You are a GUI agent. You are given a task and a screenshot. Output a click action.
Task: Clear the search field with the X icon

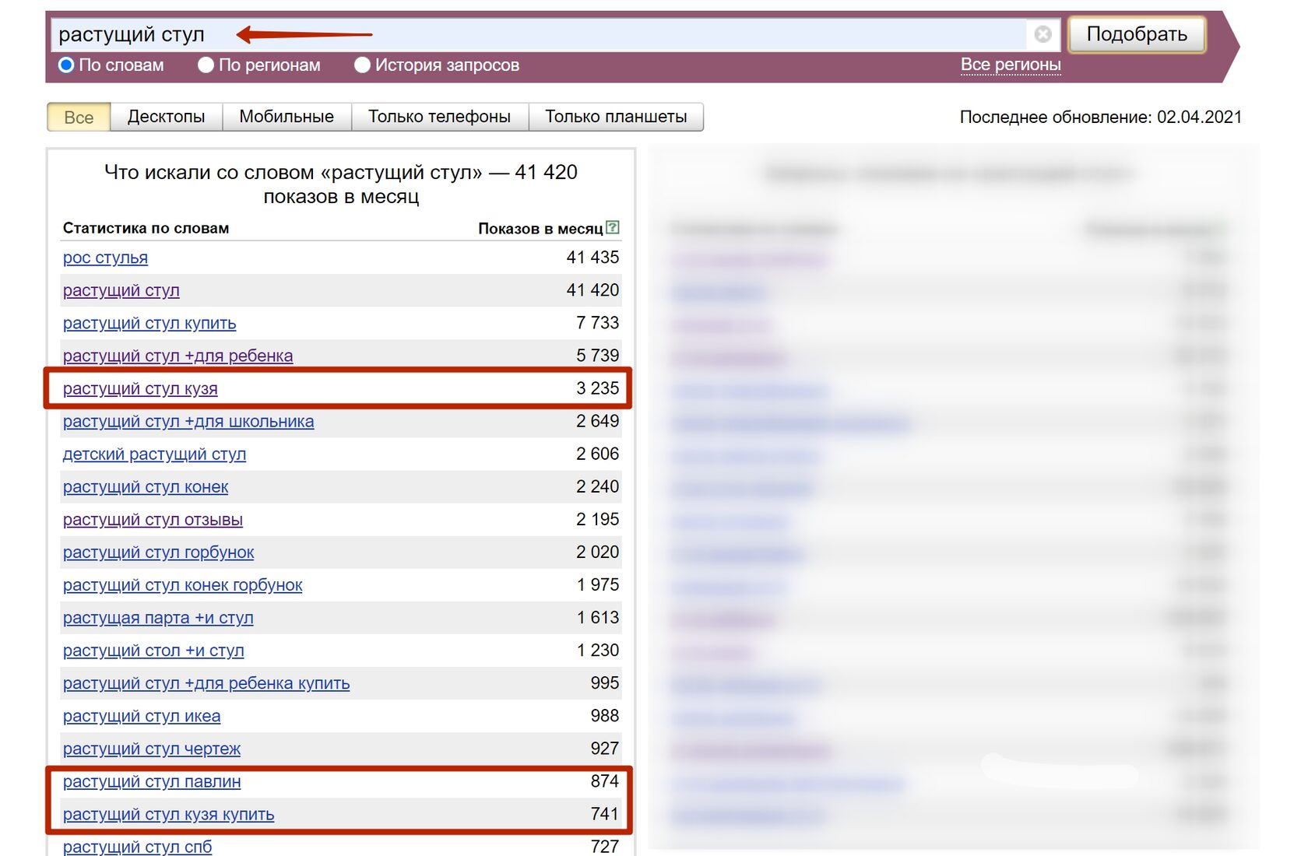tap(1043, 34)
